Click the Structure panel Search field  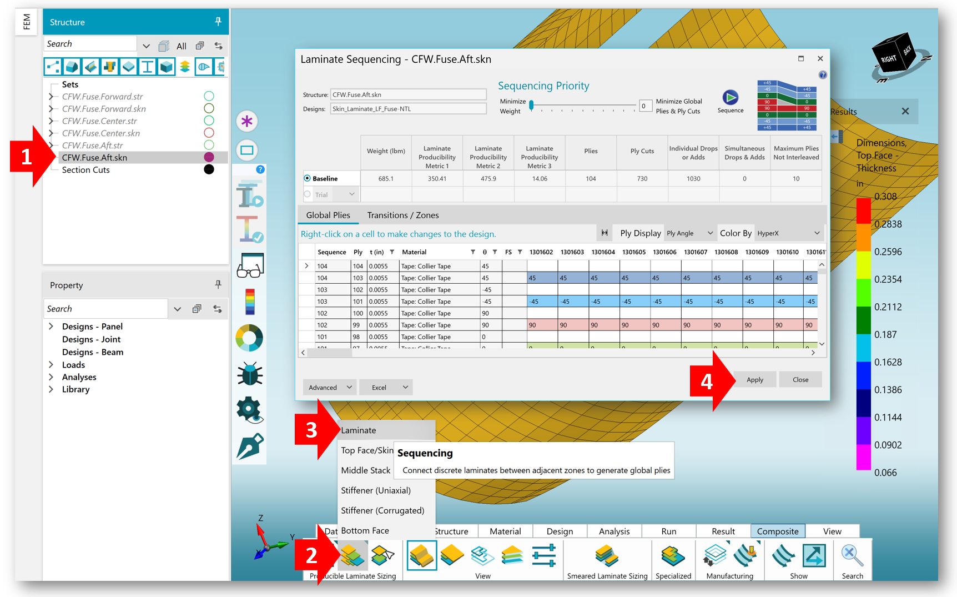(x=90, y=44)
